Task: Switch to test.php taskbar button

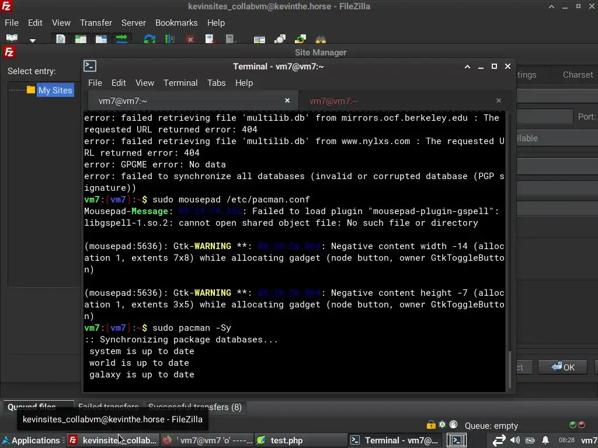Action: point(301,440)
